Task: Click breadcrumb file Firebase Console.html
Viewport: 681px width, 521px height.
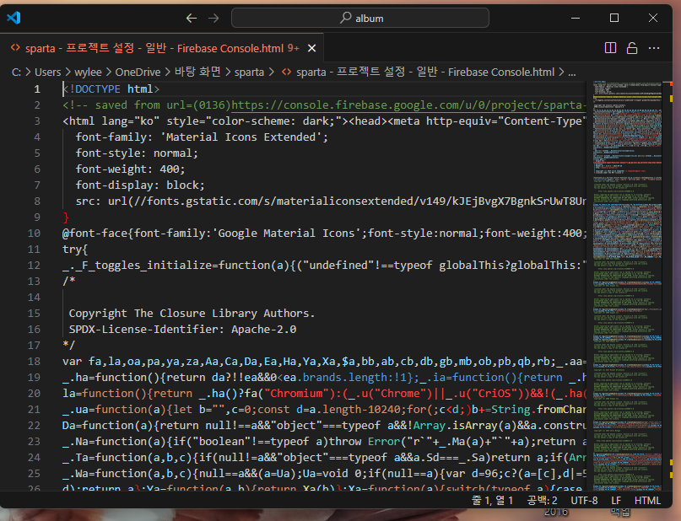Action: tap(425, 72)
